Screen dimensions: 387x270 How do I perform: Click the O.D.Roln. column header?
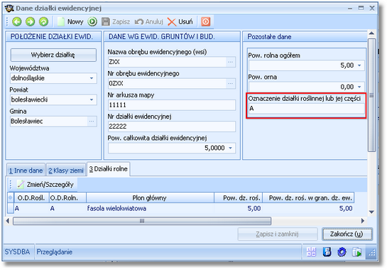(67, 198)
